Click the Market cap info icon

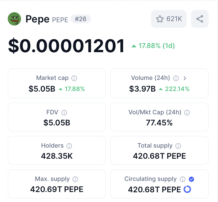tap(74, 78)
